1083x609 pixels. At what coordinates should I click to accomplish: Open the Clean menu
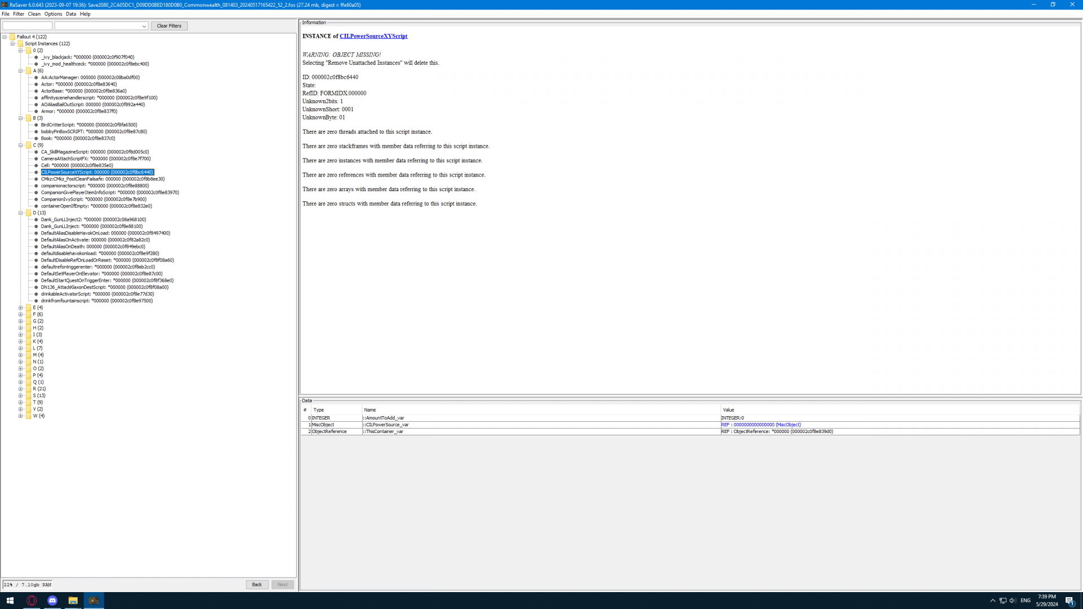(x=34, y=14)
